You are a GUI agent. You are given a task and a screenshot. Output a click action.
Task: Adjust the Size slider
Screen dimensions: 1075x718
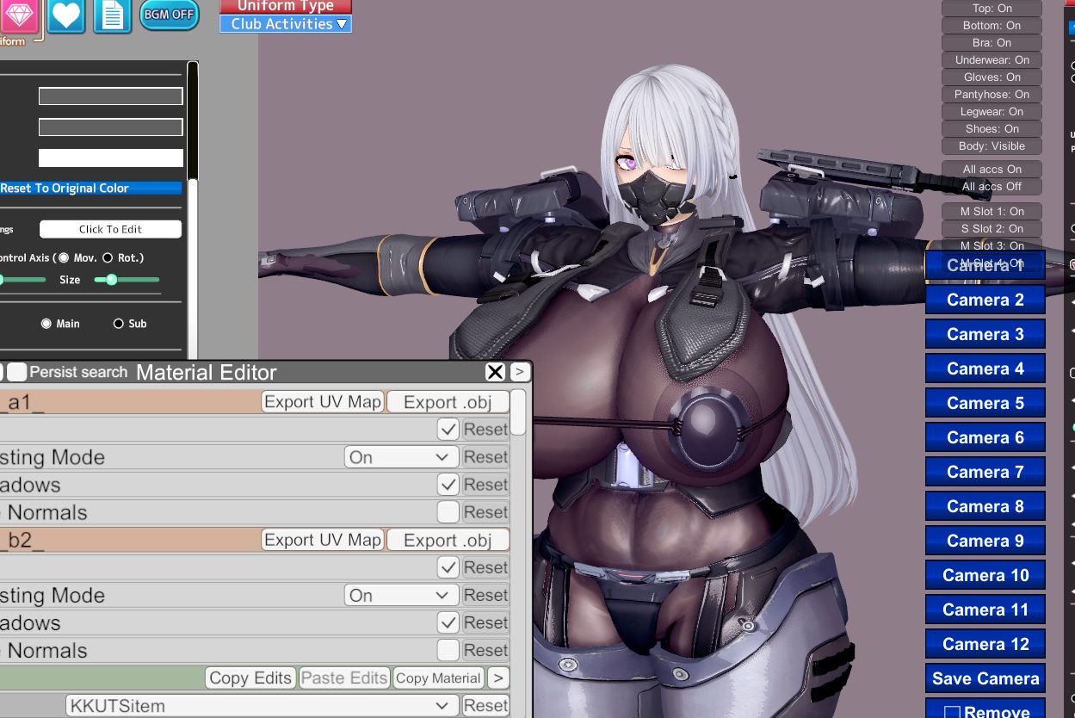tap(112, 280)
